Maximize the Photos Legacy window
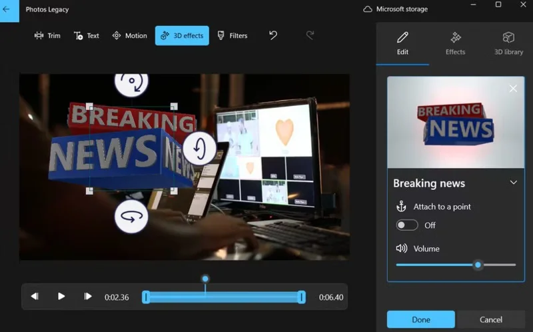 [x=498, y=5]
